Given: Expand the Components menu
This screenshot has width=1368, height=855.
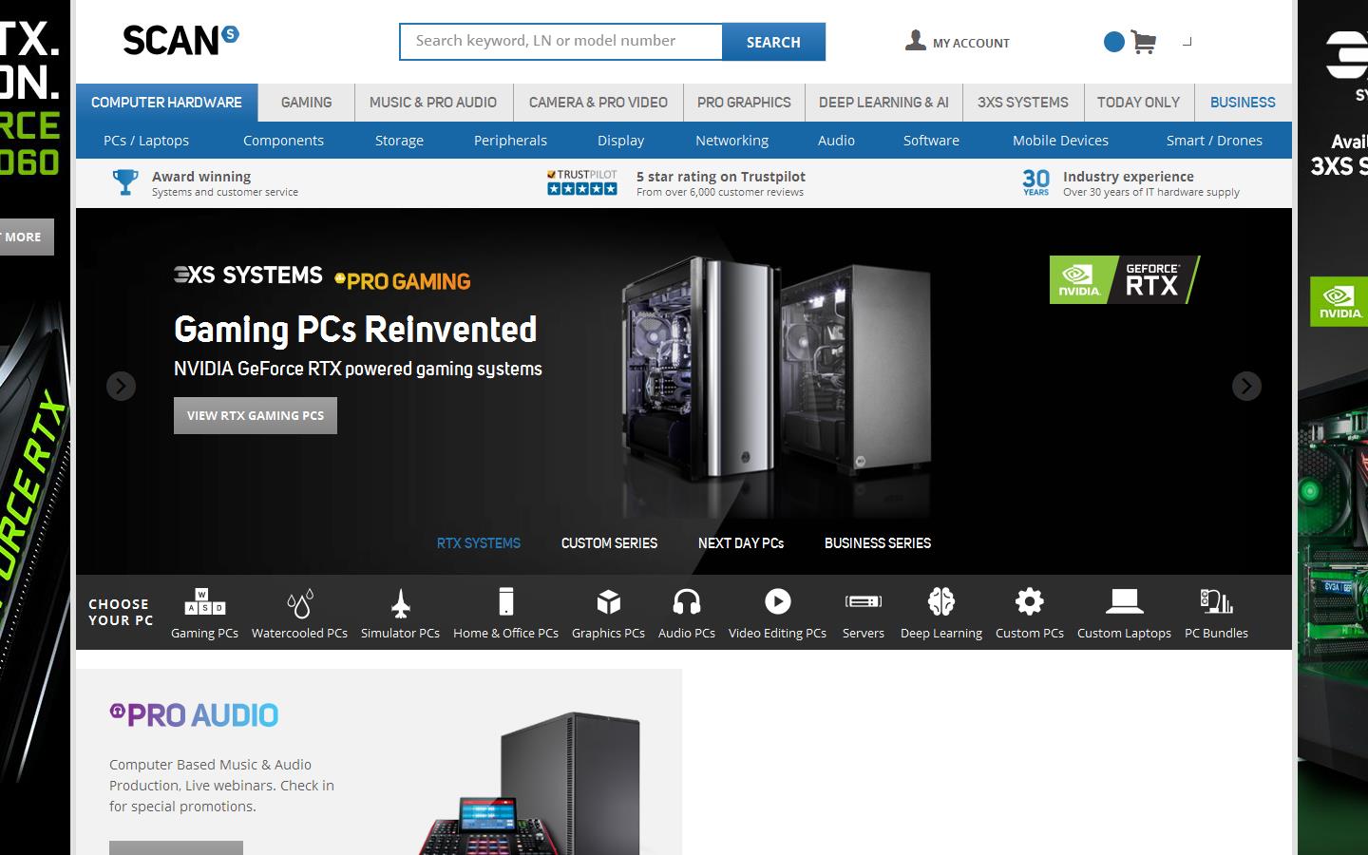Looking at the screenshot, I should [x=283, y=141].
